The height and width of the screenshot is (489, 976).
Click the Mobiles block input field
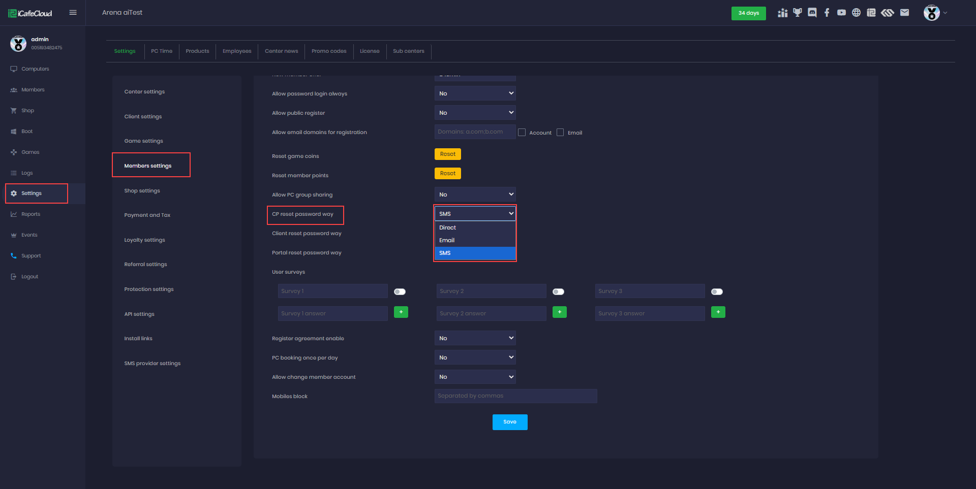[515, 396]
